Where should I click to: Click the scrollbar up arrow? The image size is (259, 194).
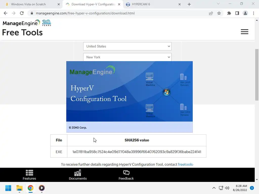click(x=257, y=20)
